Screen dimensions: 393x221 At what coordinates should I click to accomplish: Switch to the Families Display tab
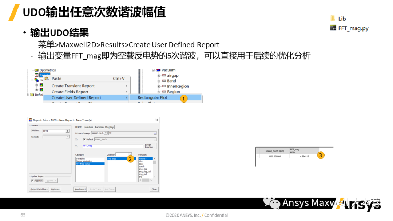pyautogui.click(x=104, y=127)
